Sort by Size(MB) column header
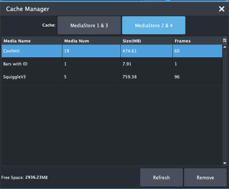Image resolution: width=229 pixels, height=189 pixels. coord(147,41)
